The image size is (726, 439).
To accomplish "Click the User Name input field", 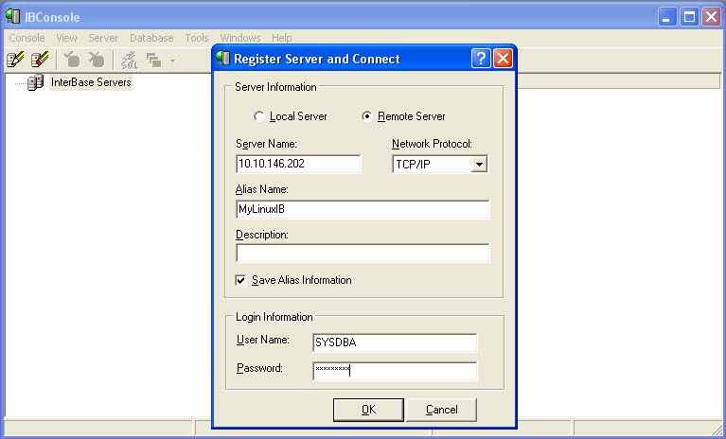I will pyautogui.click(x=395, y=342).
